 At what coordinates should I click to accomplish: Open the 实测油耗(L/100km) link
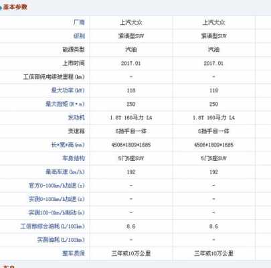click(x=61, y=240)
